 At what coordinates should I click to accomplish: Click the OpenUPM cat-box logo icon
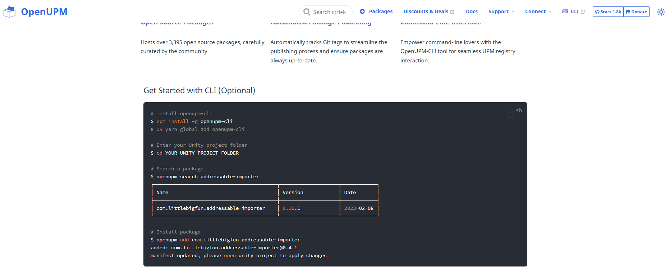point(9,11)
